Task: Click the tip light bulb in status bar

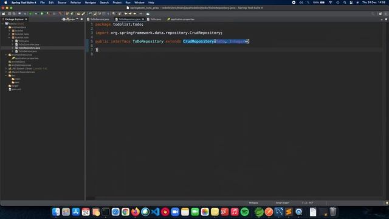Action: (387, 203)
